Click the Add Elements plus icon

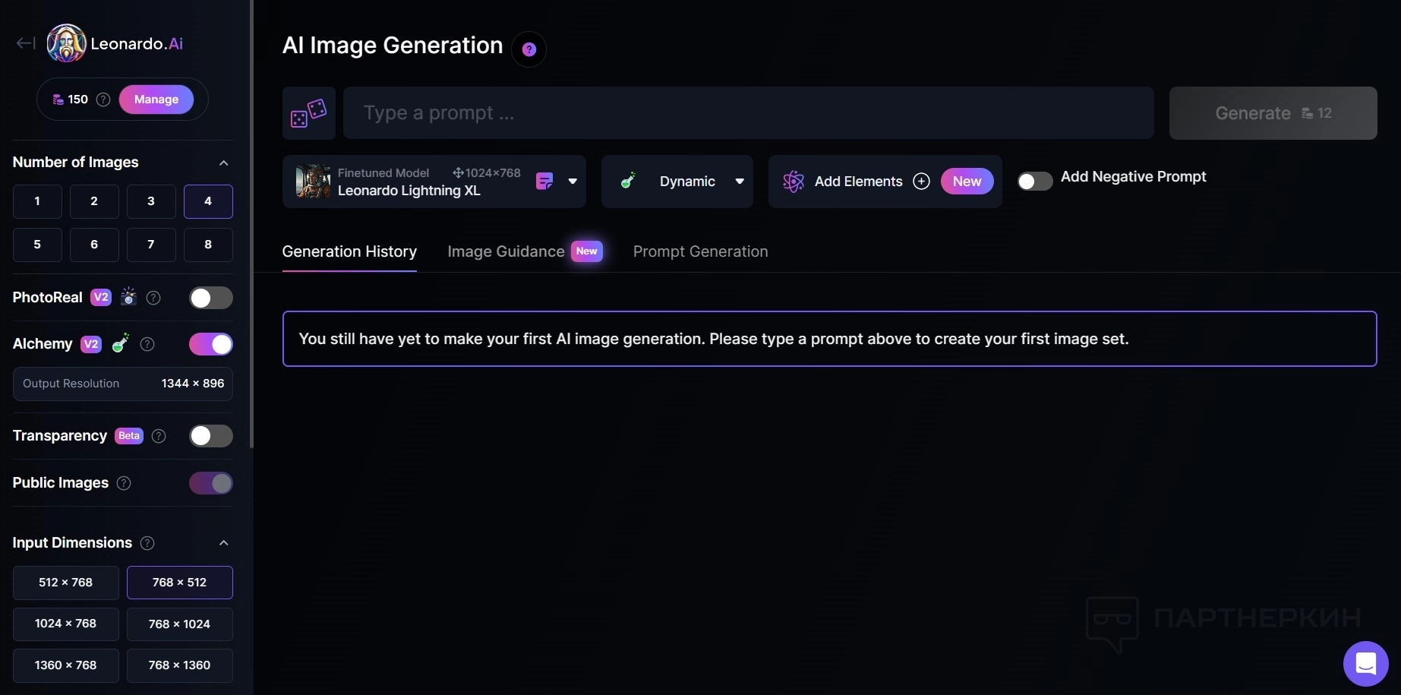(x=921, y=182)
